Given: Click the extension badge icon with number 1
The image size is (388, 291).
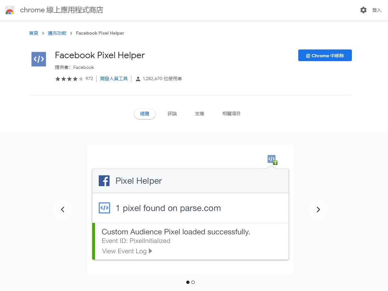Looking at the screenshot, I should (272, 160).
